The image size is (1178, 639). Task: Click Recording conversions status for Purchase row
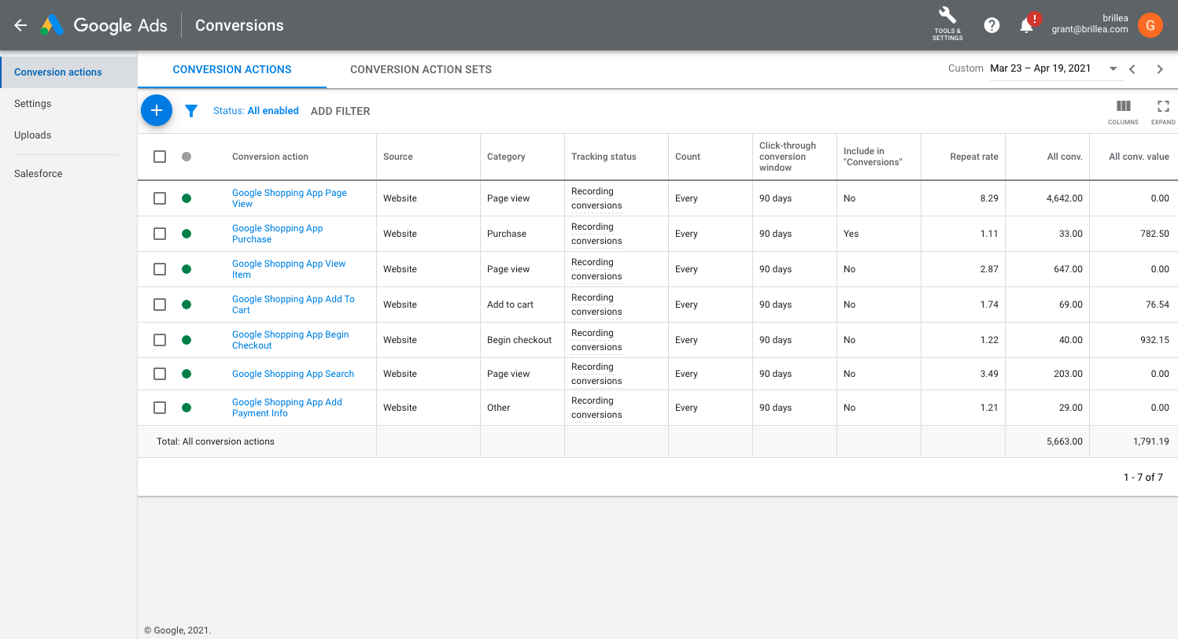(596, 234)
